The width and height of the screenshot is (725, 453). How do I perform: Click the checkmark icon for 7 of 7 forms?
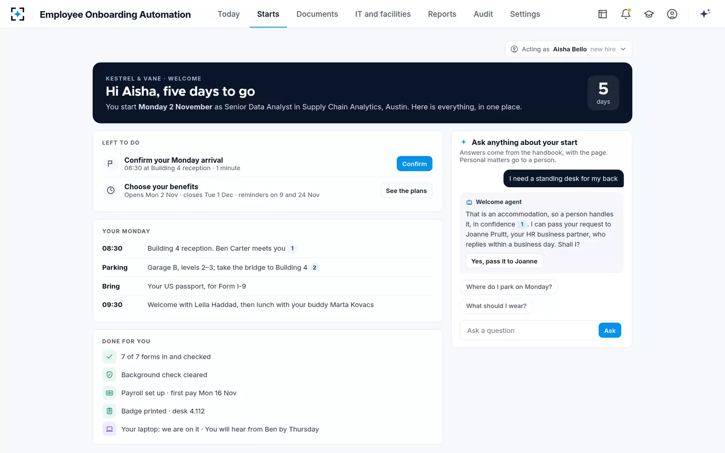pyautogui.click(x=109, y=356)
